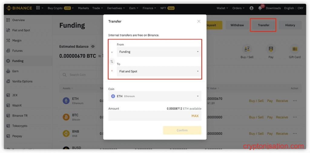Open Margin in the sidebar
Viewport: 310px width, 153px height.
[x=17, y=41]
